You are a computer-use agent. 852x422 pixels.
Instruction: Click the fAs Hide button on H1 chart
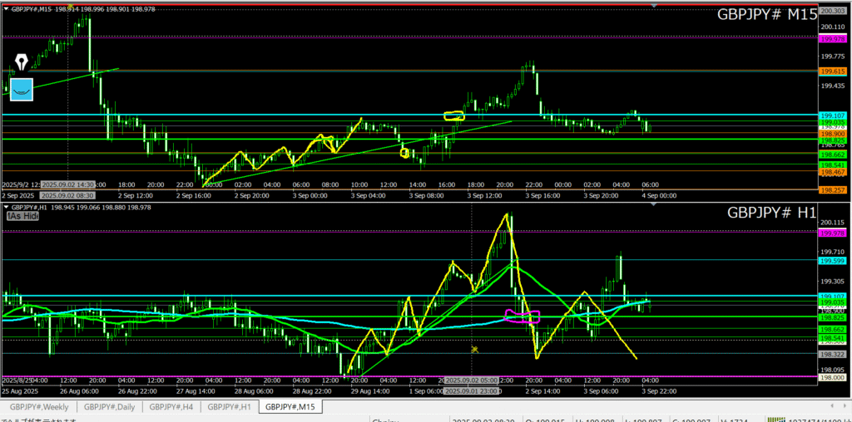(22, 216)
